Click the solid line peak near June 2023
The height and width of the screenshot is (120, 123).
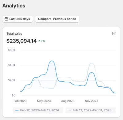tap(52, 61)
